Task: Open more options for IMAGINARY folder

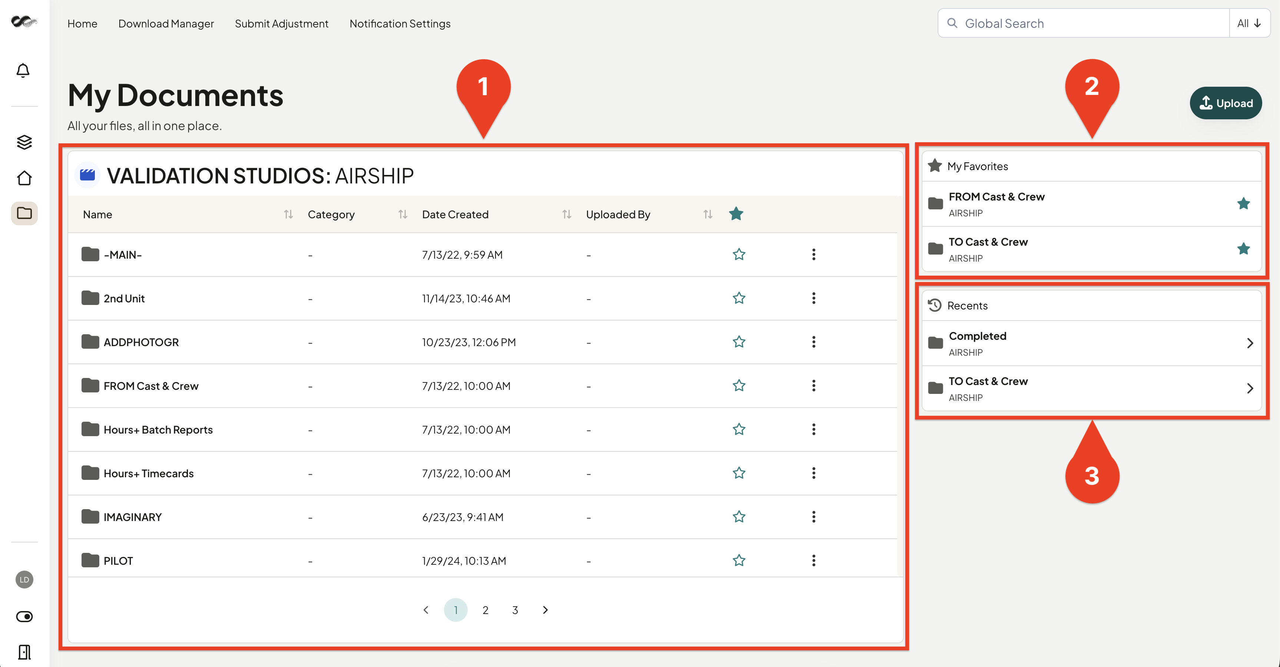Action: 813,517
